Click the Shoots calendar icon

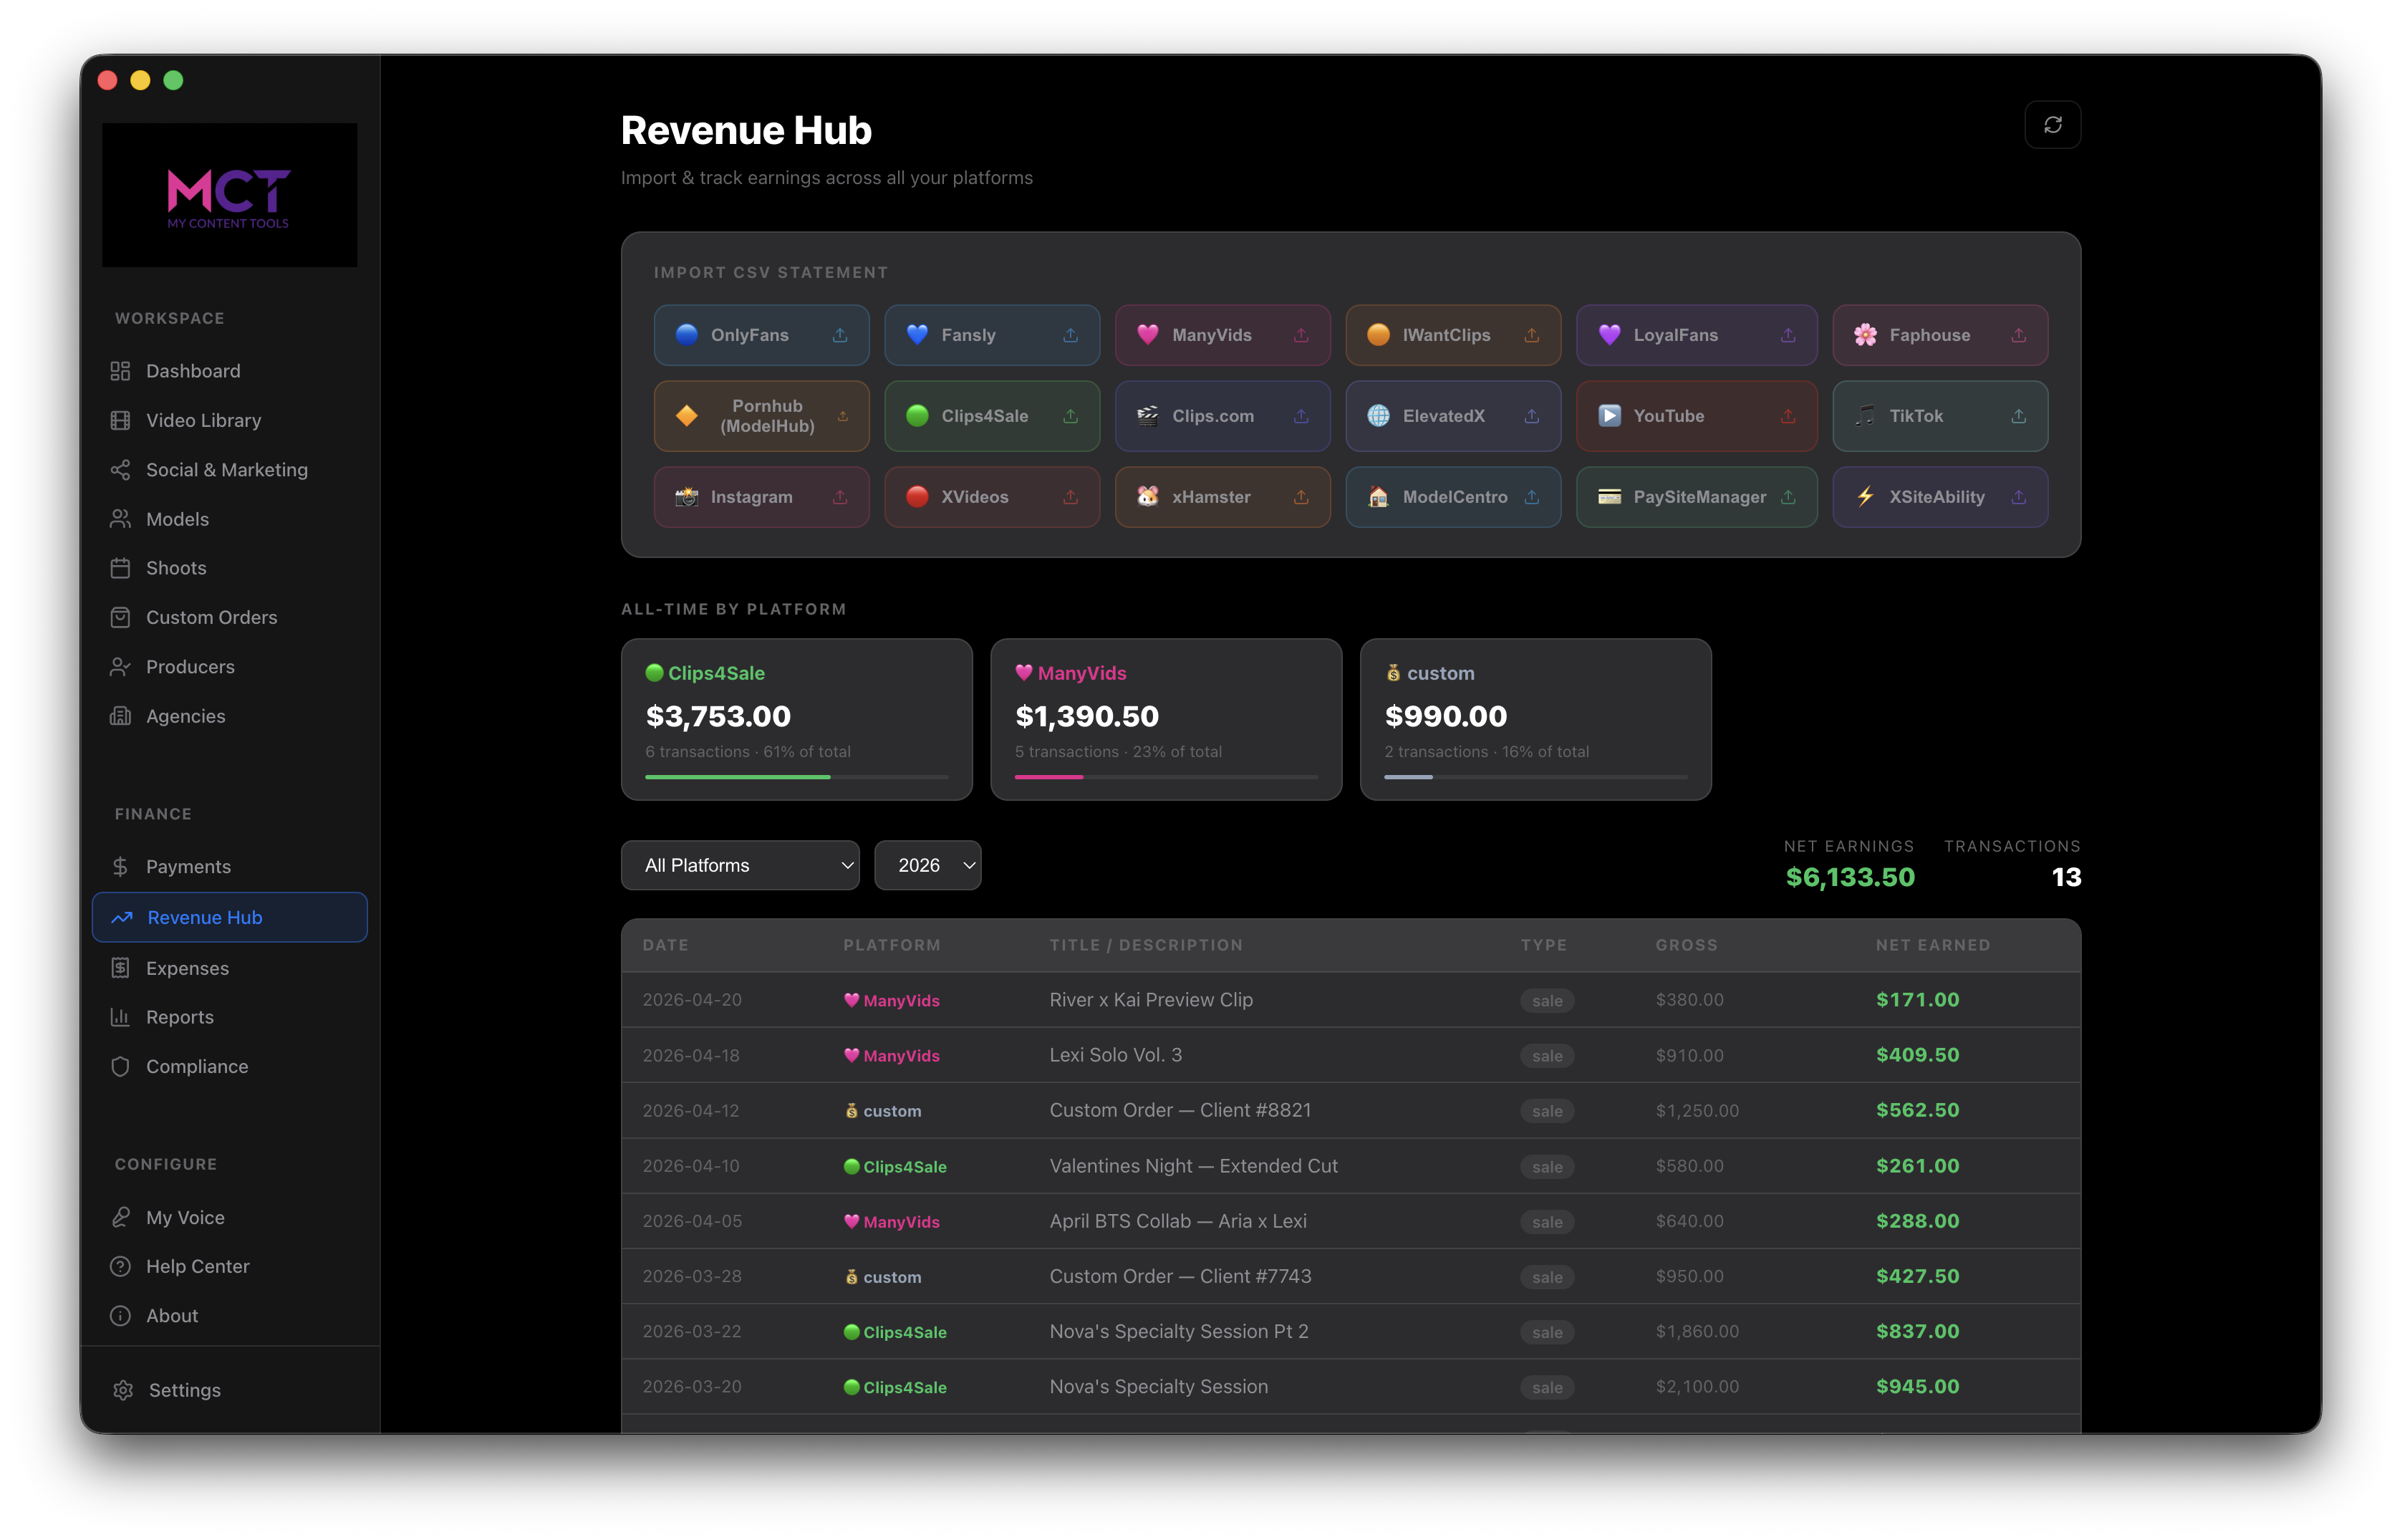pos(121,567)
